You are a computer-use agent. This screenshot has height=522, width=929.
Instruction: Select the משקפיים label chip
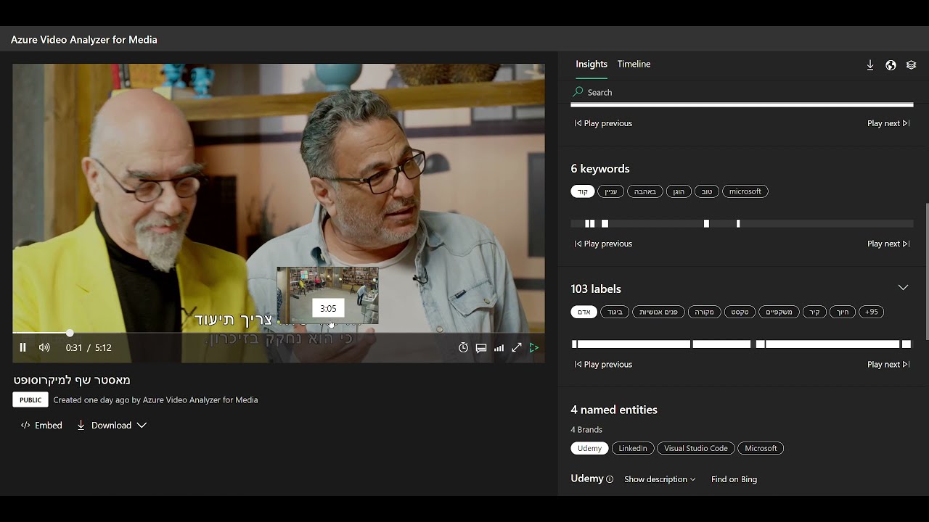pos(779,312)
